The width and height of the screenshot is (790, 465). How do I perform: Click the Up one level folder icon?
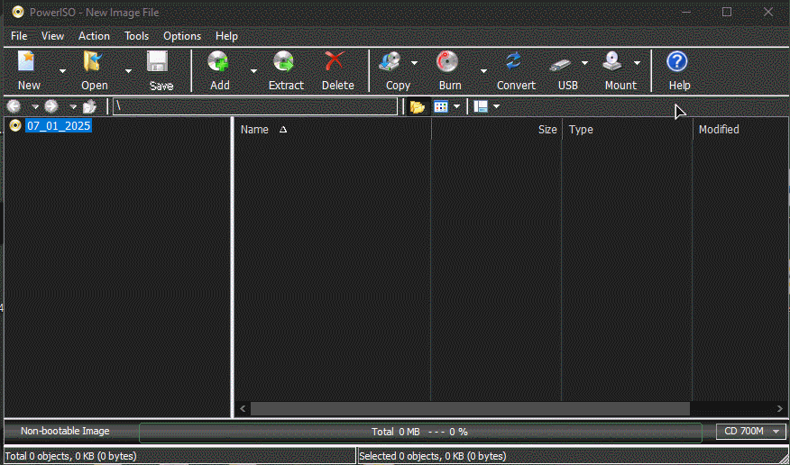coord(89,106)
